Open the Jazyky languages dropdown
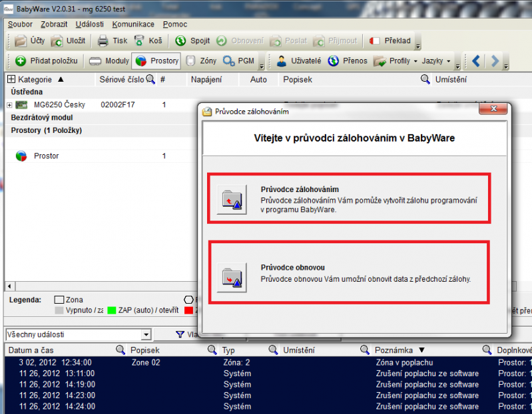Image resolution: width=532 pixels, height=414 pixels. coord(436,61)
